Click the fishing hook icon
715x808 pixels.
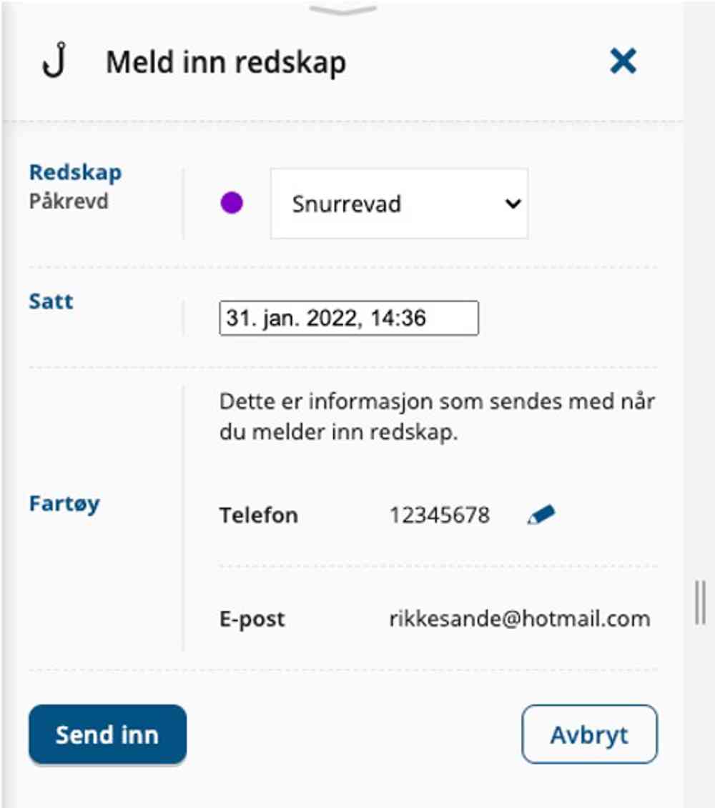[x=54, y=61]
